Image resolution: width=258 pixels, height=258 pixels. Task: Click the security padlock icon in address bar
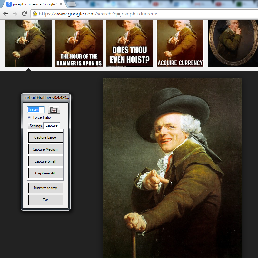35,14
